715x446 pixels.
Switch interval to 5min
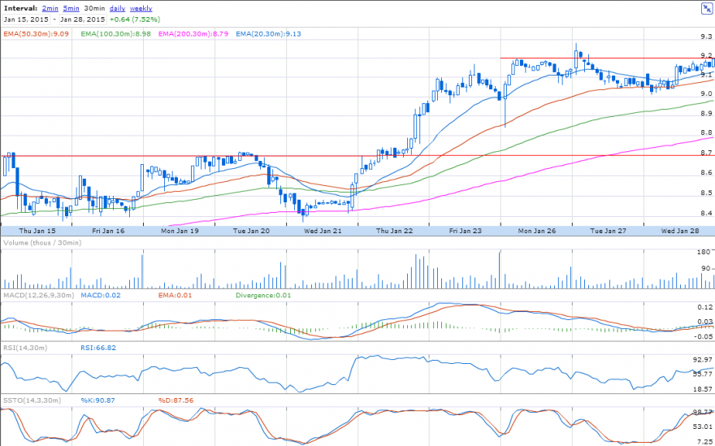(x=71, y=8)
